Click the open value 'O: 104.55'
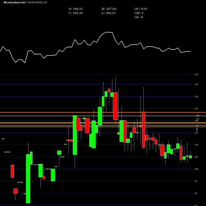206x206 pixels. tap(76, 9)
